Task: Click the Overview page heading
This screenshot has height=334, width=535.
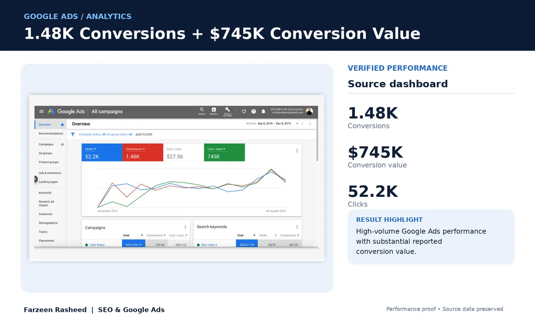Action: pos(81,124)
